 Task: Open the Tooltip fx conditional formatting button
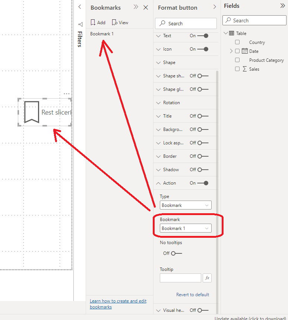pos(207,278)
